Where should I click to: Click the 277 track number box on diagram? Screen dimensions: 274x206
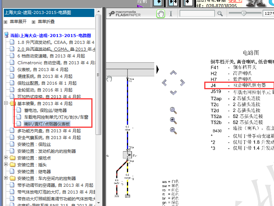(127, 196)
